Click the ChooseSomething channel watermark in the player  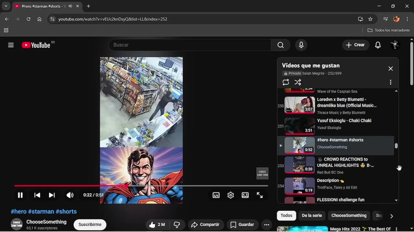coord(262,173)
